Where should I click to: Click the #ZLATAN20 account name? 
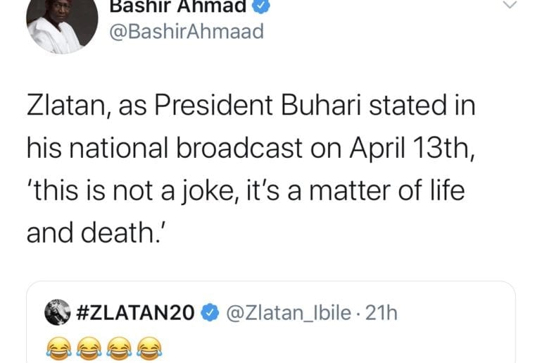(x=134, y=312)
